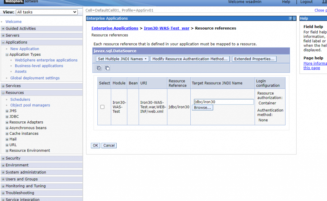Open Business-level applications link
Viewport: 327px width, 201px height.
pos(39,66)
